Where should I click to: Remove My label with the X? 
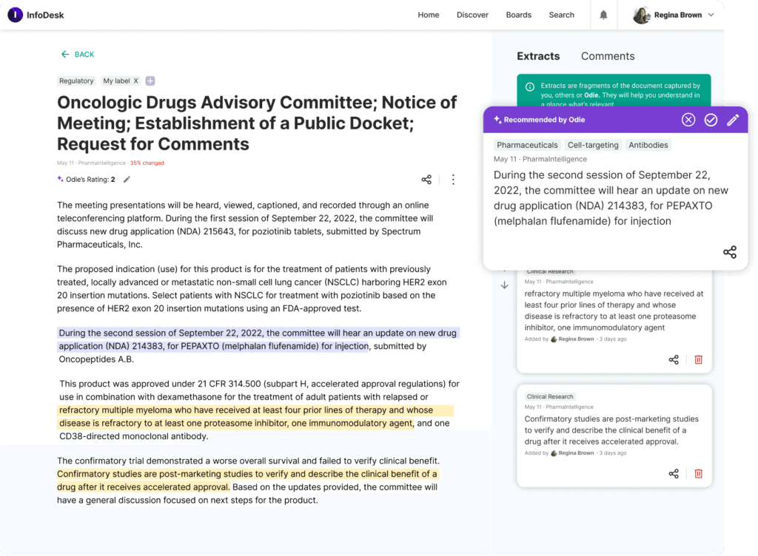pos(136,81)
